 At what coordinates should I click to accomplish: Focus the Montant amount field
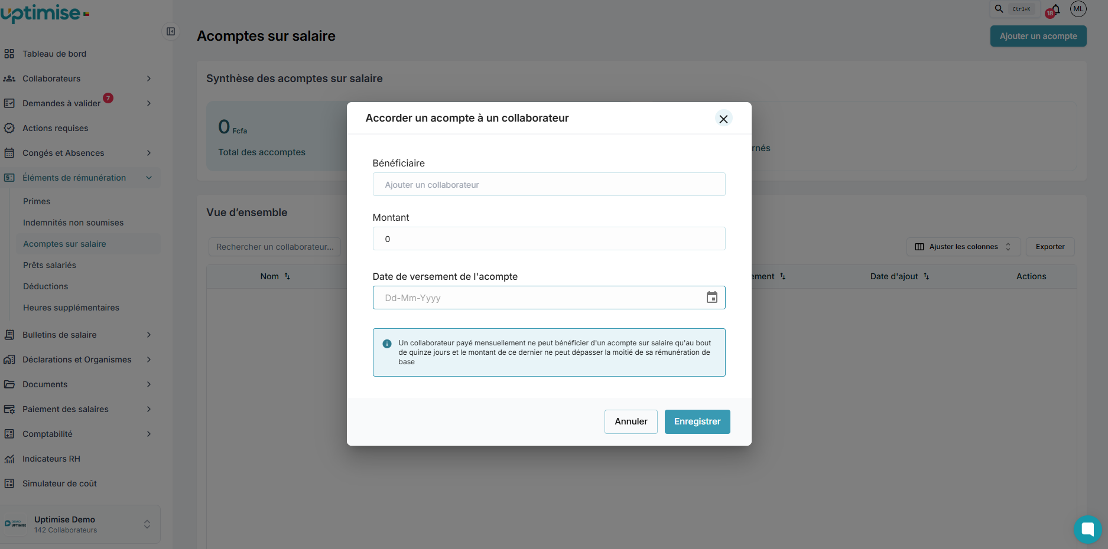549,239
